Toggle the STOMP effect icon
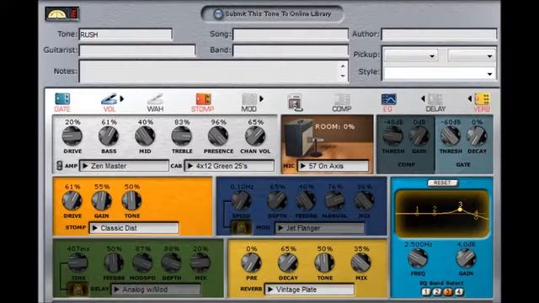The height and width of the screenshot is (303, 539). [203, 99]
